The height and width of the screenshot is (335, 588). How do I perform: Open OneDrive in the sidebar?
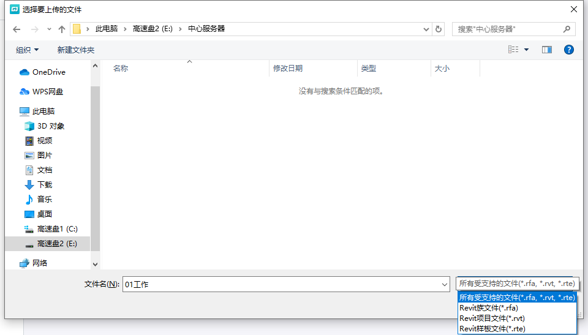pyautogui.click(x=48, y=72)
